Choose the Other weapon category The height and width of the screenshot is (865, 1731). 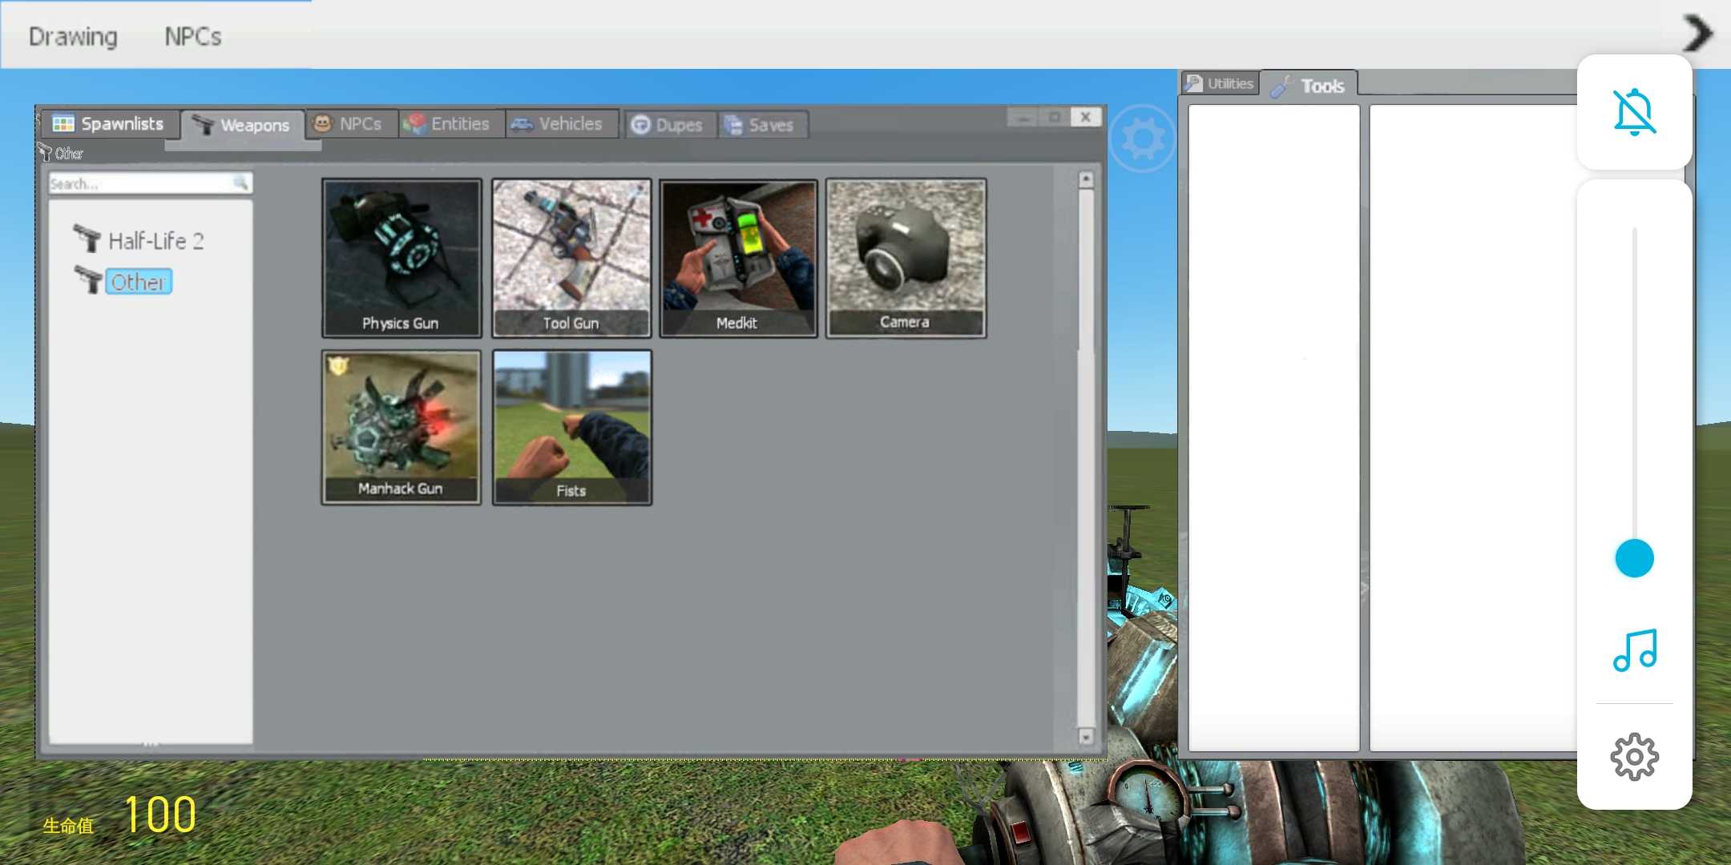[139, 282]
